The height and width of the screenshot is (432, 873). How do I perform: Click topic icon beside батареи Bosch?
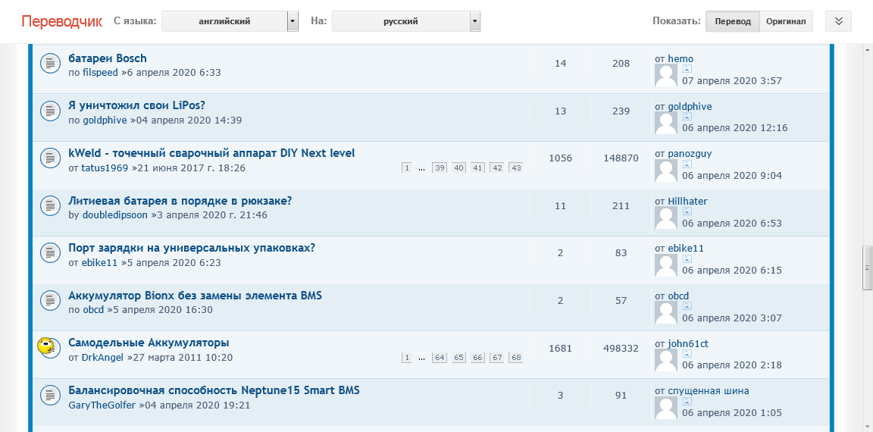50,64
